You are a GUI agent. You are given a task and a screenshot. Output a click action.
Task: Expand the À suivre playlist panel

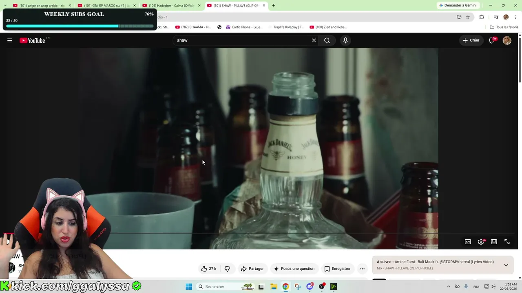(506, 265)
